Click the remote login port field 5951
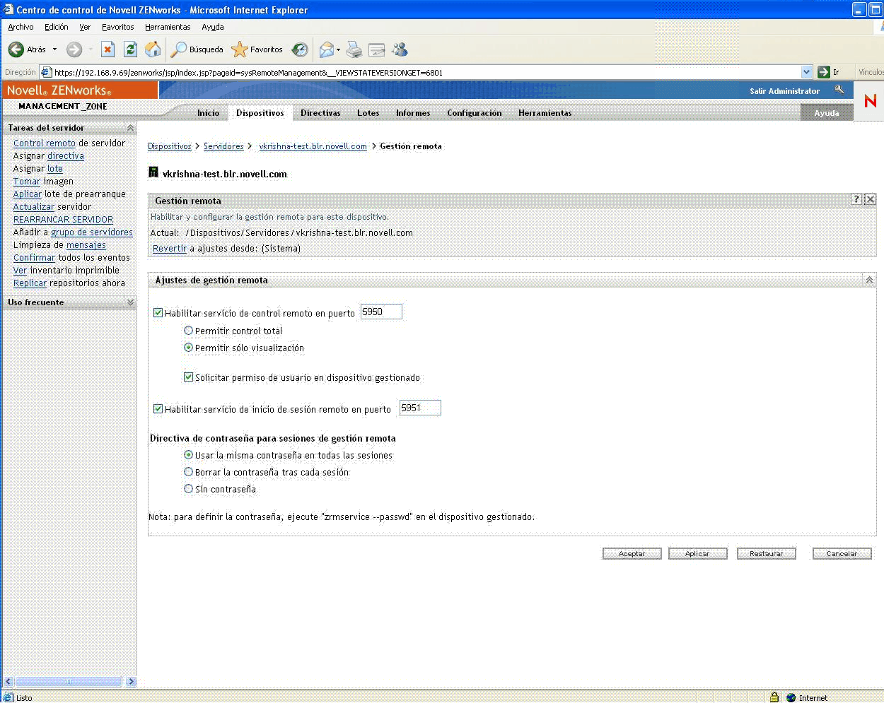This screenshot has width=884, height=703. (x=420, y=408)
